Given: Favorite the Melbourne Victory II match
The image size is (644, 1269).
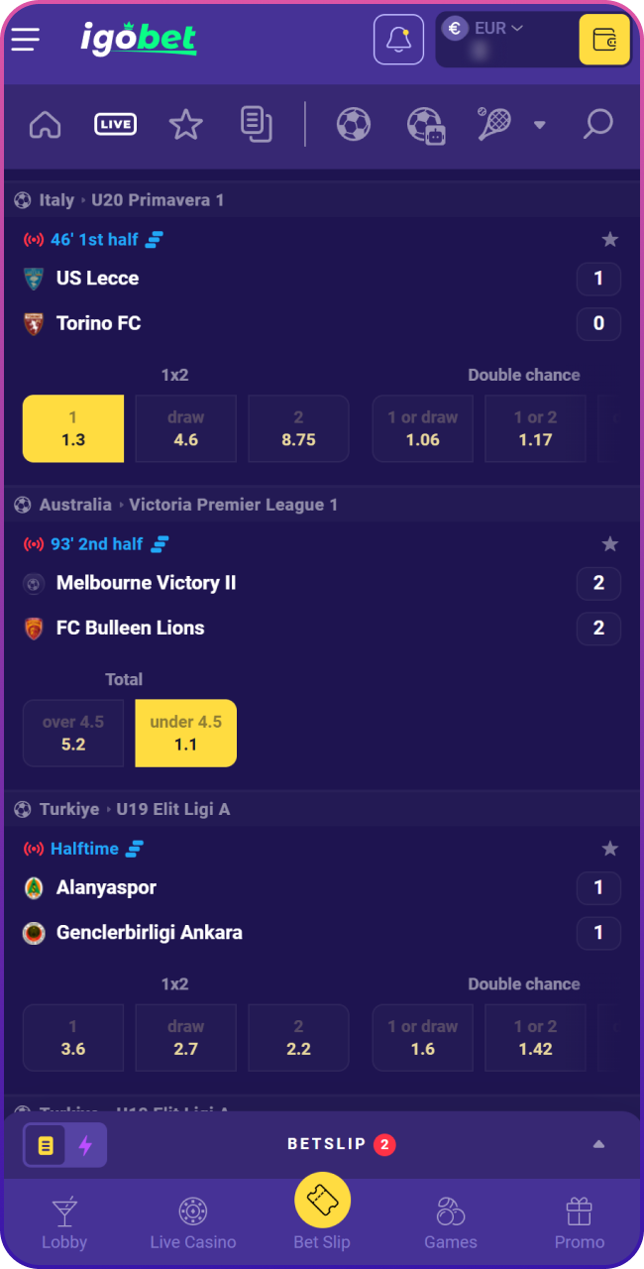Looking at the screenshot, I should tap(610, 544).
